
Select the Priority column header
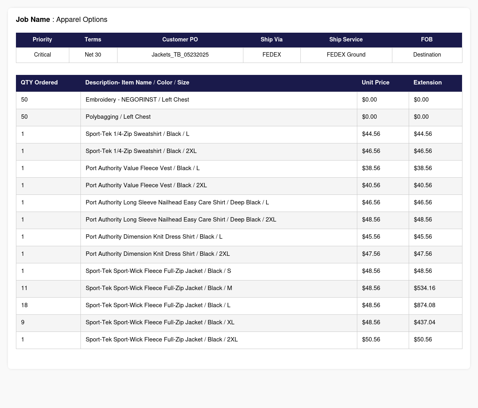click(x=42, y=40)
